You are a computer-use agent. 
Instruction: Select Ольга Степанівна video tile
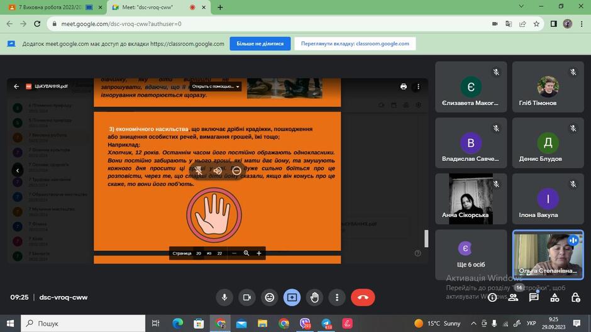click(x=548, y=255)
